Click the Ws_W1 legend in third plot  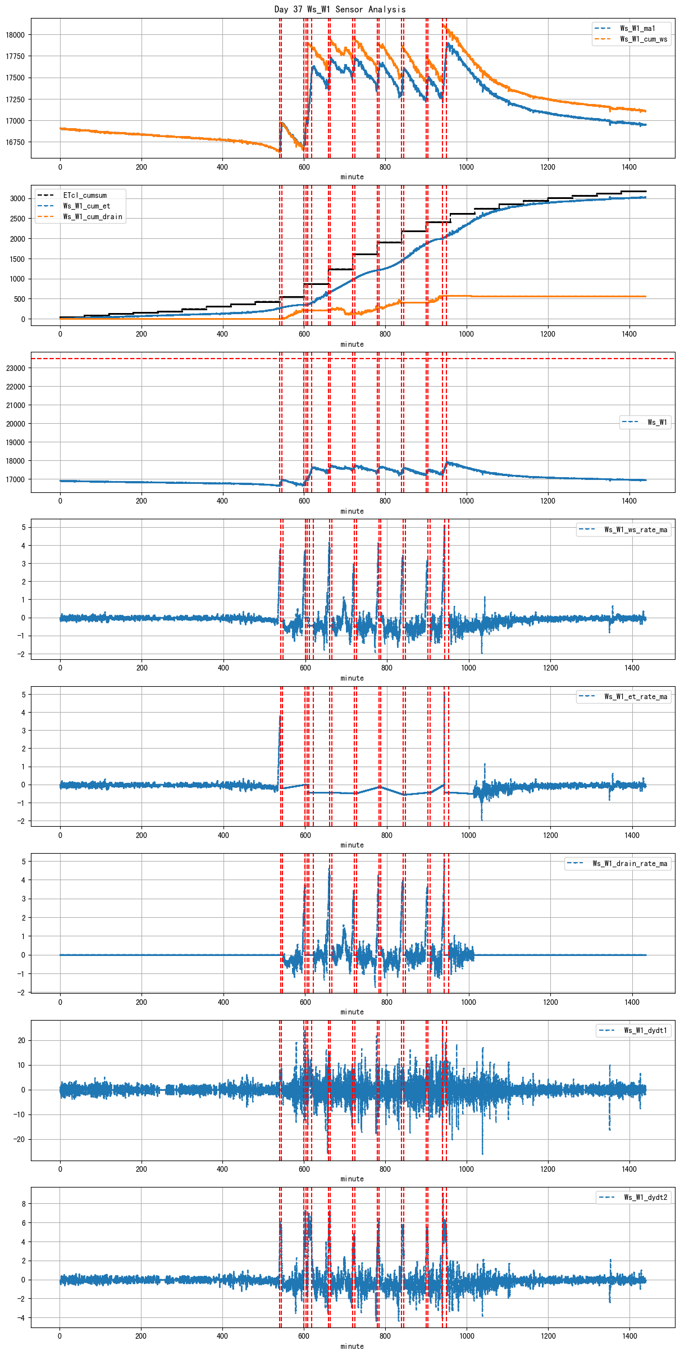(657, 422)
